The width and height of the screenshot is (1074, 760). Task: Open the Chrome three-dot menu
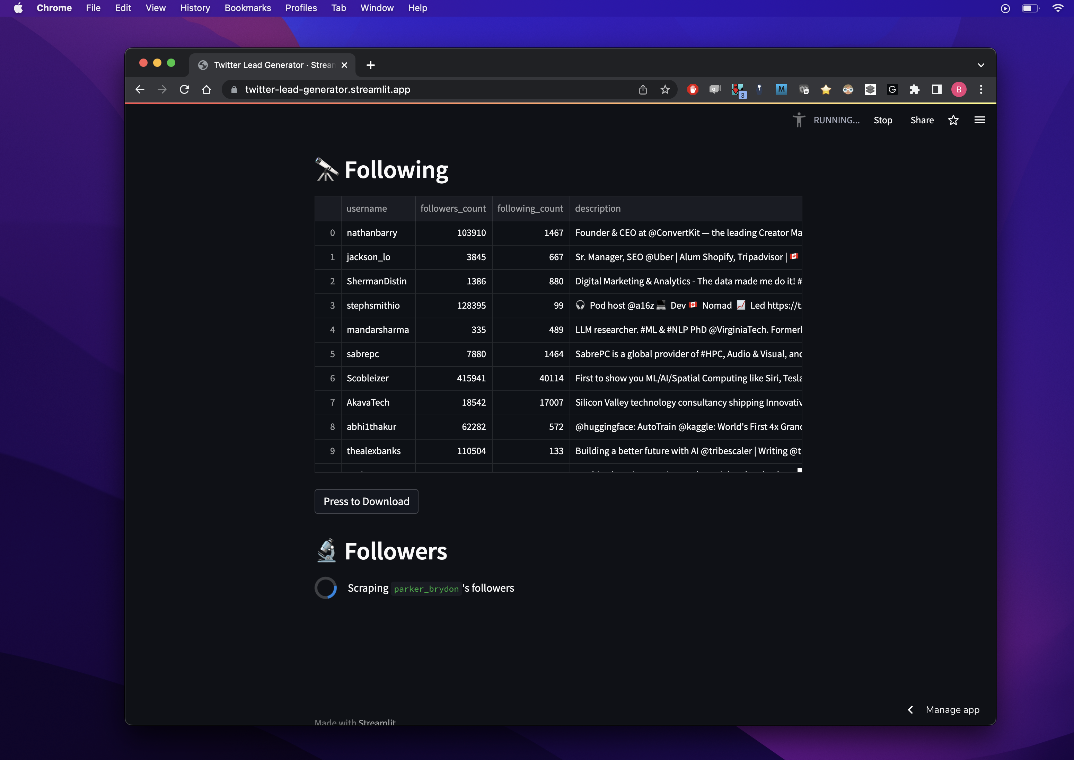[x=981, y=89]
